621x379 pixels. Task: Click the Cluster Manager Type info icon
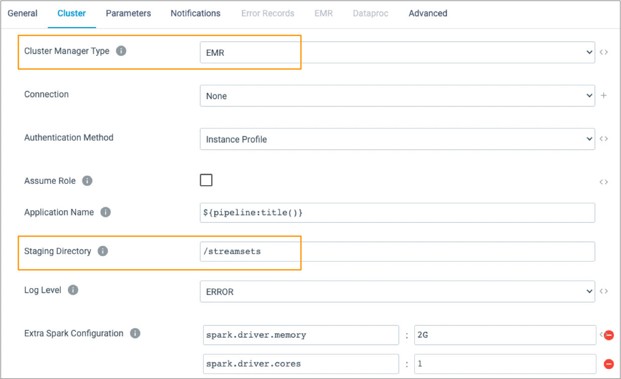(x=121, y=51)
